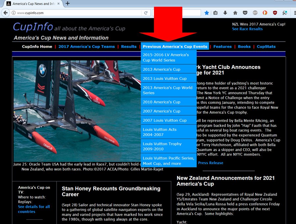Follow the See Race Results link

(x=247, y=29)
